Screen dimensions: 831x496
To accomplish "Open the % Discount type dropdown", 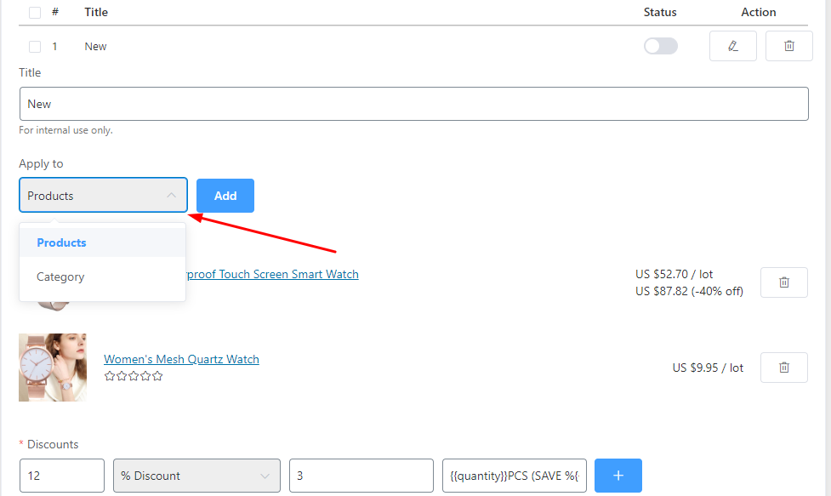I will coord(196,475).
